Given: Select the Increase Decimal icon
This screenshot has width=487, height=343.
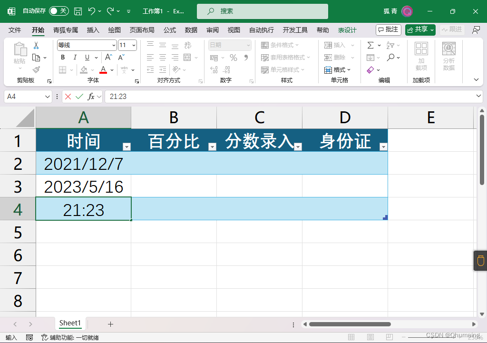Looking at the screenshot, I should [214, 69].
